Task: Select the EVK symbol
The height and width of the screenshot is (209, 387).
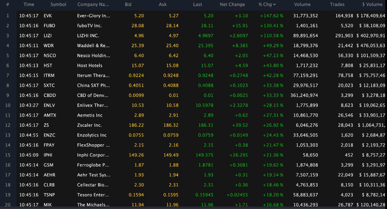Action: pos(47,16)
